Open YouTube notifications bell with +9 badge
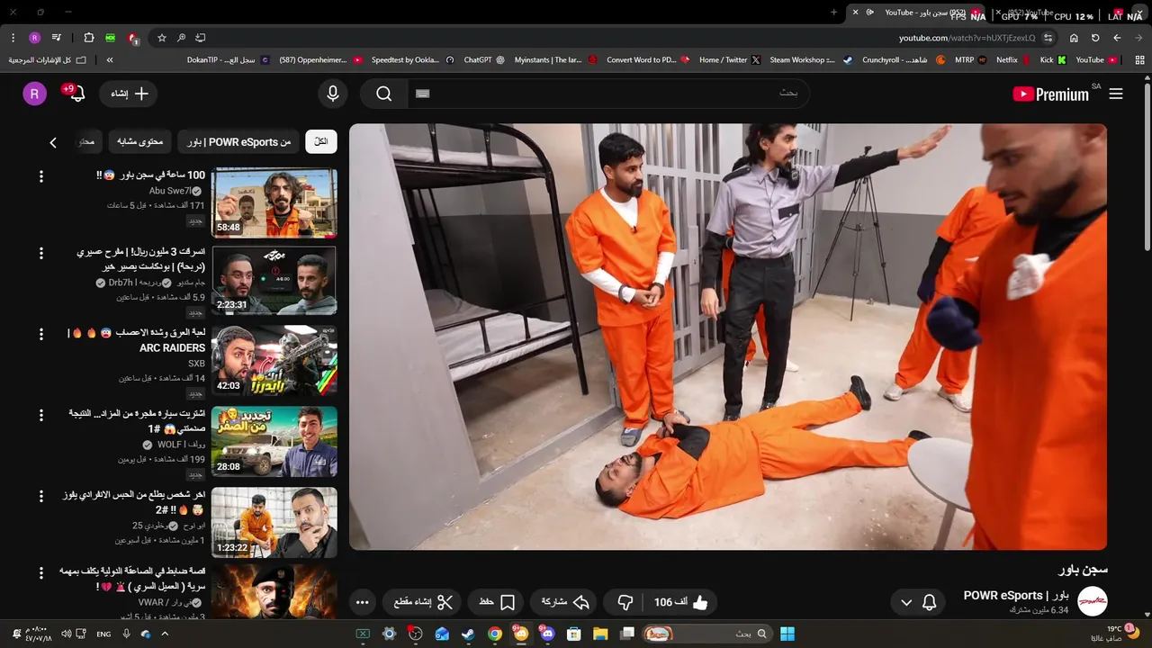The width and height of the screenshot is (1152, 648). 77,94
